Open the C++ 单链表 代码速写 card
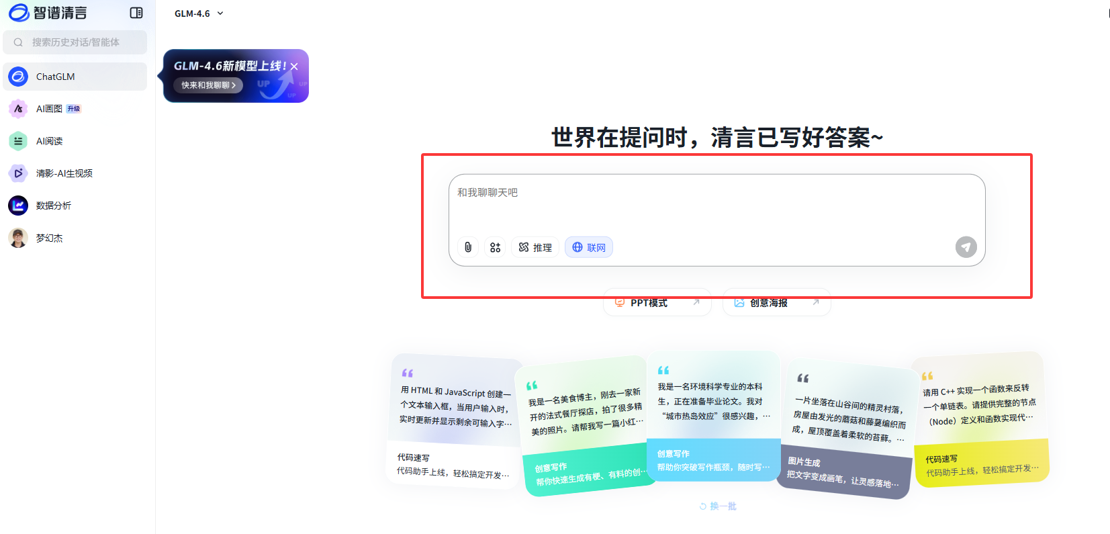 (980, 420)
